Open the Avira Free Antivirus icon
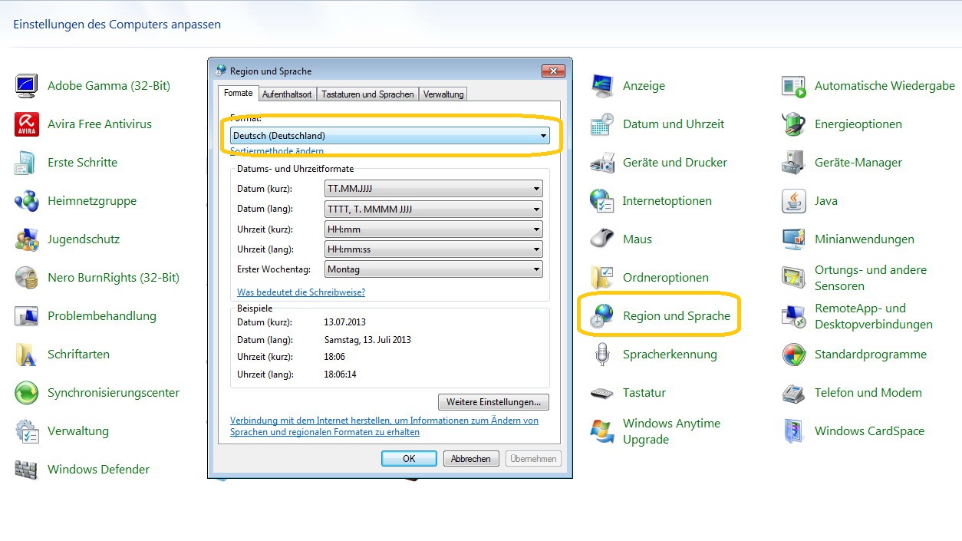962x541 pixels. point(27,124)
